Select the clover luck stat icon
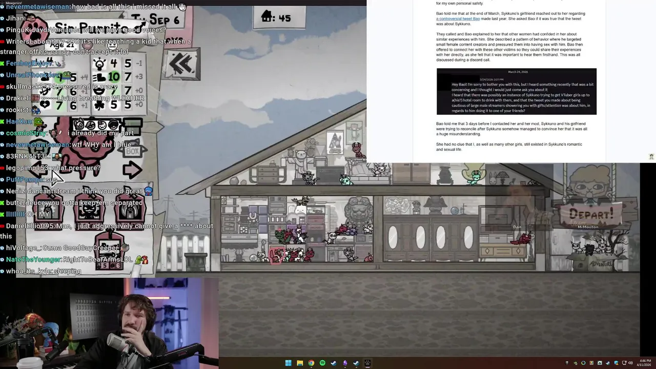The height and width of the screenshot is (369, 656). 99,104
